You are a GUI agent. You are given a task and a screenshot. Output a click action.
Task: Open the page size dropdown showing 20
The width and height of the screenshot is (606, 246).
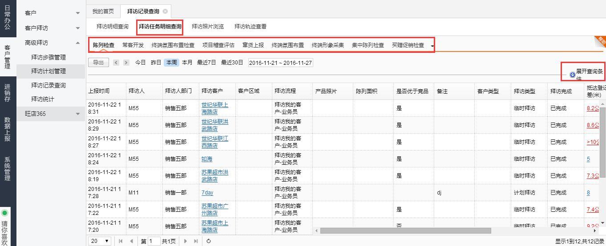[100, 241]
